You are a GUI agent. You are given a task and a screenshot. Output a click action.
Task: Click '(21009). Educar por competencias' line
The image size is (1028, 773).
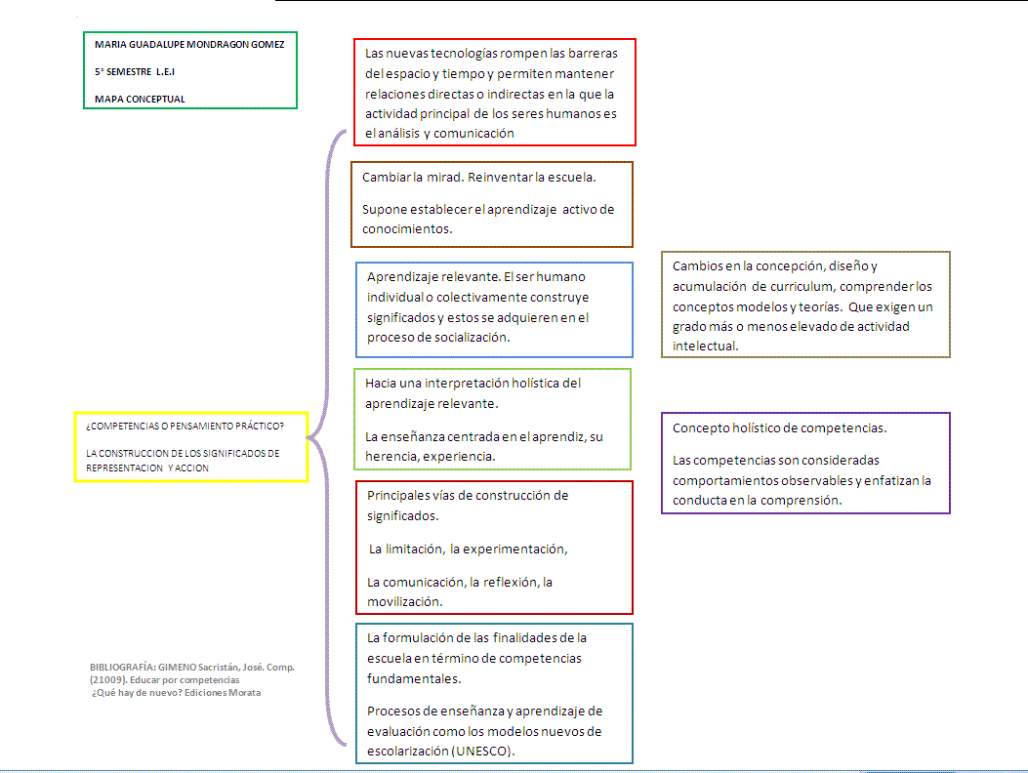coord(165,680)
